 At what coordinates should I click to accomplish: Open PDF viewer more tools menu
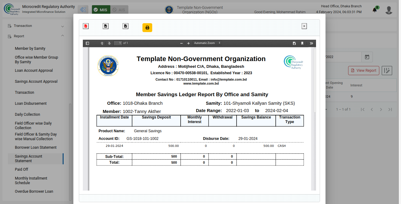coord(311,43)
